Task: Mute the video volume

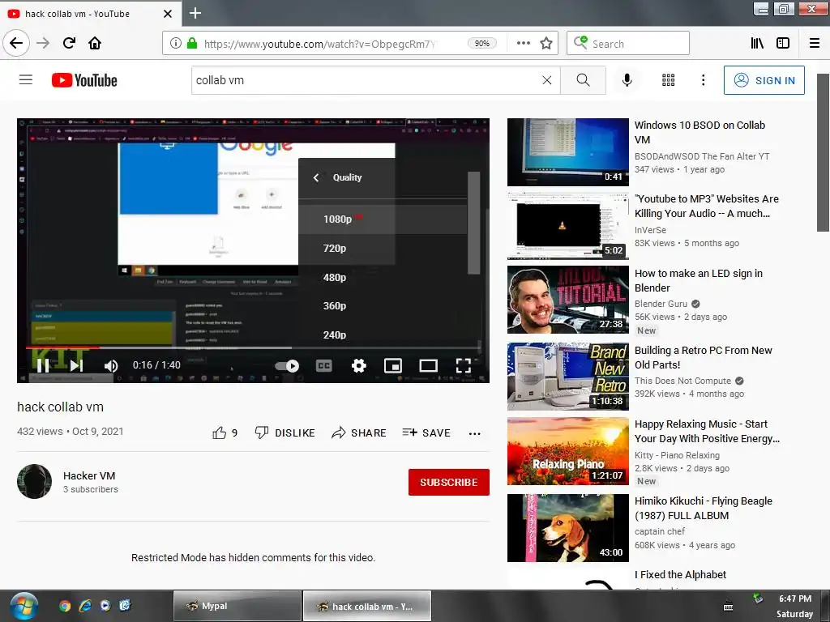Action: 110,365
